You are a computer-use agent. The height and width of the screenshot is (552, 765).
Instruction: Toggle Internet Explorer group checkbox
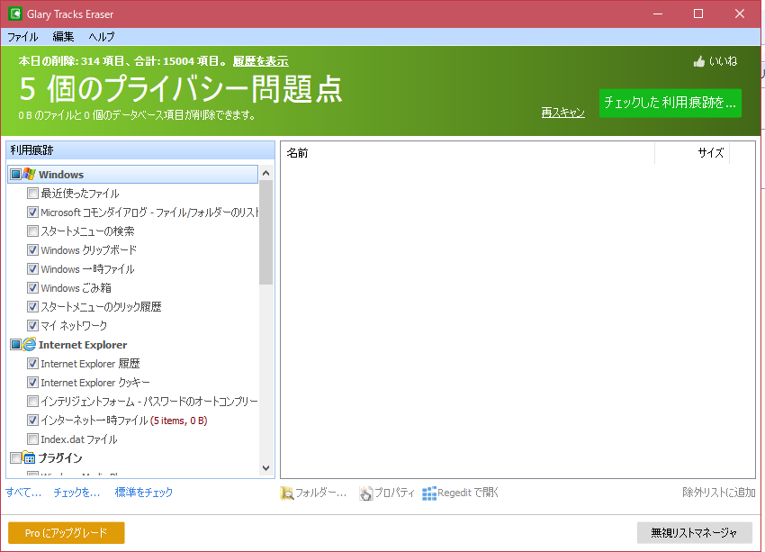15,345
